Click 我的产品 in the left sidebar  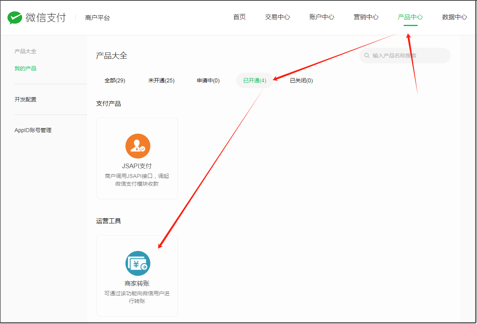tap(25, 68)
